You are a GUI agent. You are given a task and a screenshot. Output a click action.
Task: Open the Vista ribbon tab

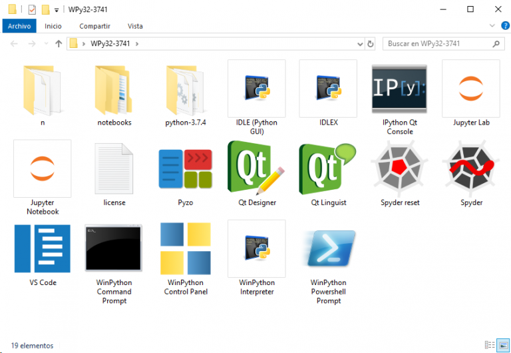[135, 26]
